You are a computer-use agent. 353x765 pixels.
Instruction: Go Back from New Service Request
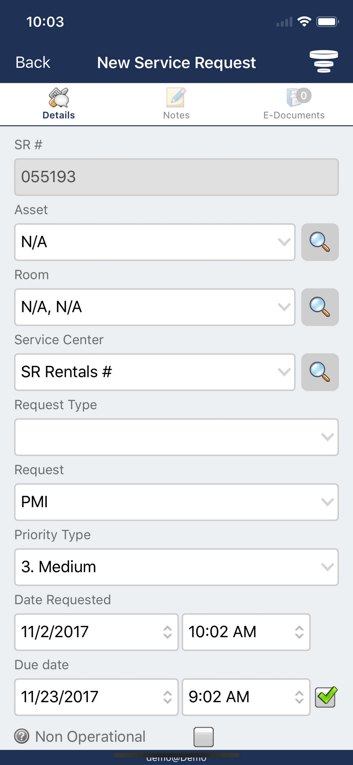[x=33, y=62]
